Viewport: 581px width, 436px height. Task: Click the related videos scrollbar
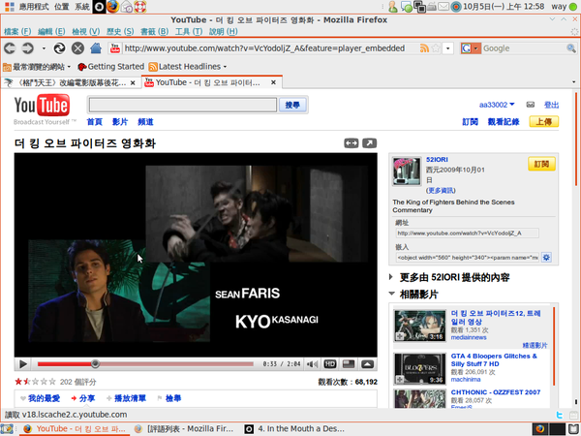[x=554, y=346]
